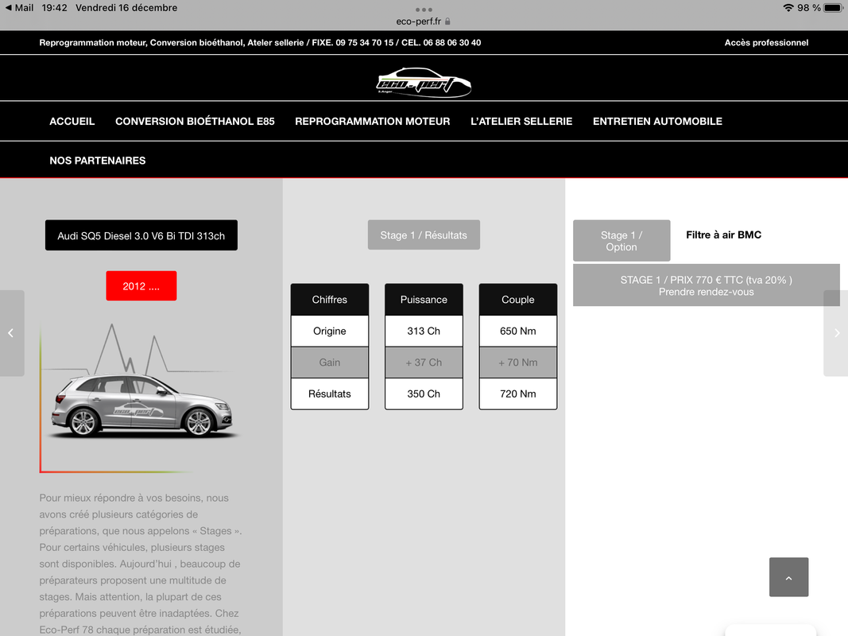The height and width of the screenshot is (636, 848).
Task: Click the next slide right chevron
Action: (x=836, y=333)
